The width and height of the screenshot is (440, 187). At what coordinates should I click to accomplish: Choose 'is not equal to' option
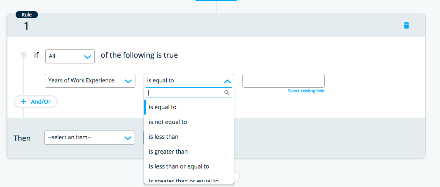(x=168, y=122)
